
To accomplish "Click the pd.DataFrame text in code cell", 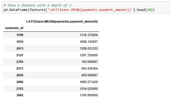I will point(15,10).
